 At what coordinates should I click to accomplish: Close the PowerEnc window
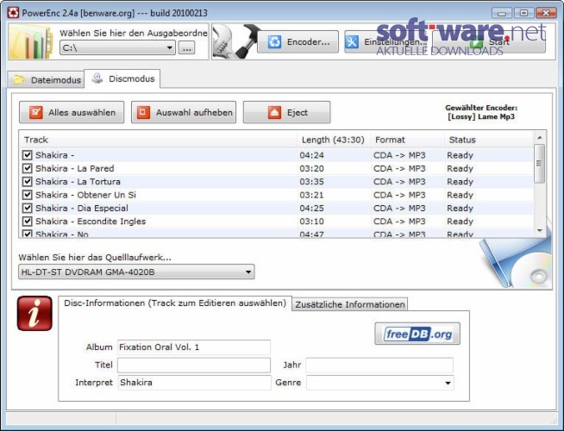pos(546,13)
